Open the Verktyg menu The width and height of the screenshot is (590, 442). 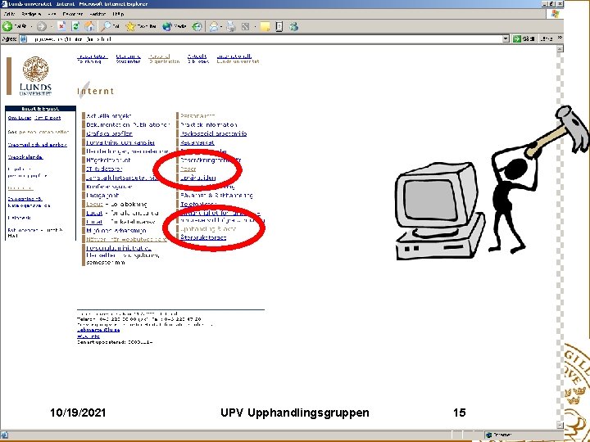point(98,14)
